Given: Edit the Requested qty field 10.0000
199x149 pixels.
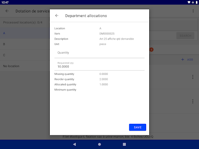Looking at the screenshot, I should coord(99,65).
